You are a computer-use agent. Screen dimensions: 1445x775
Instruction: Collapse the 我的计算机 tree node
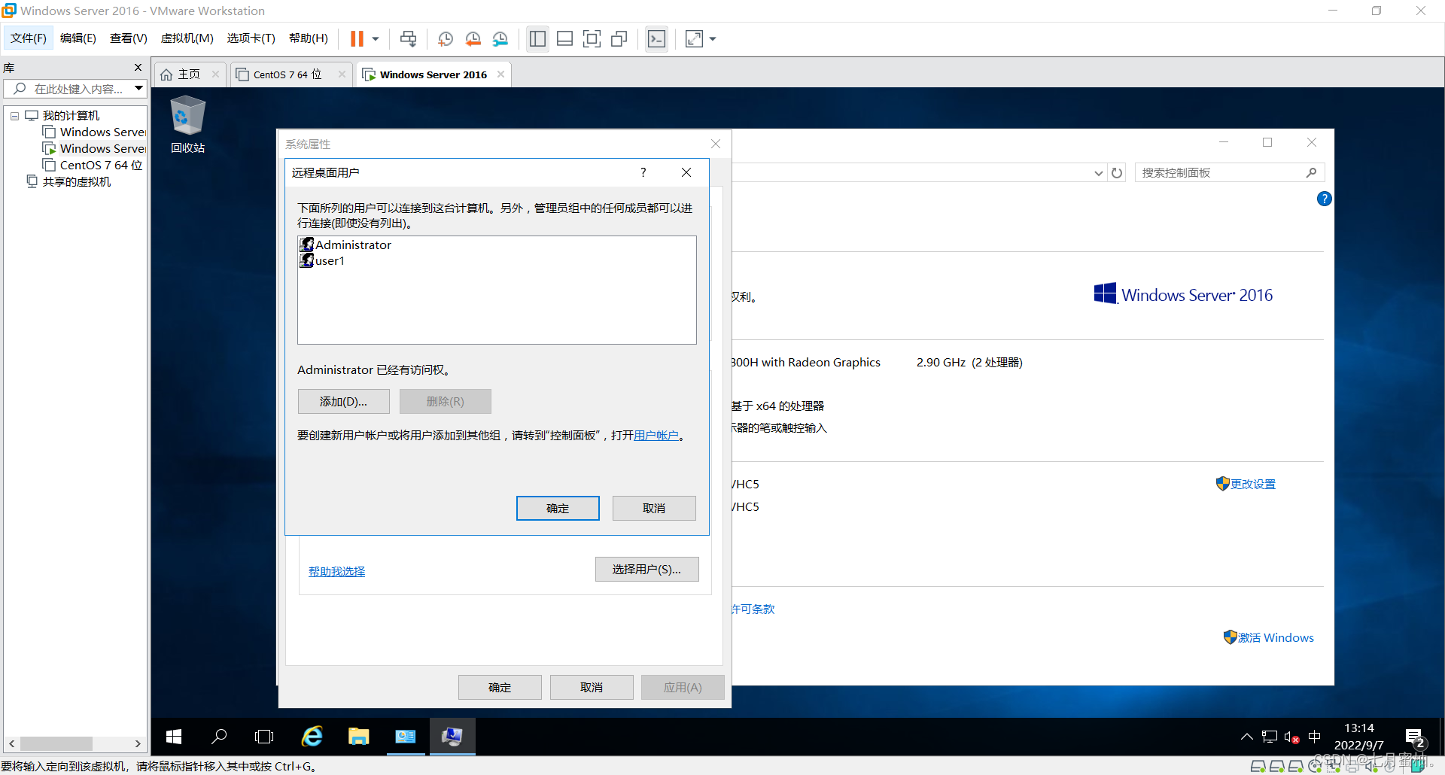14,116
